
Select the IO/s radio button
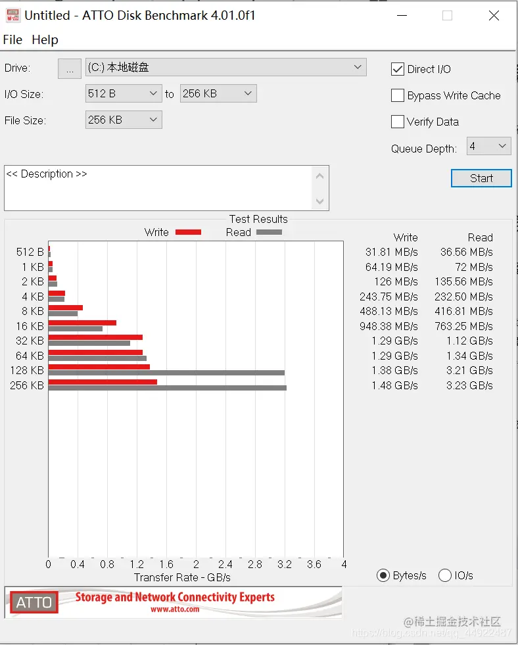click(445, 575)
